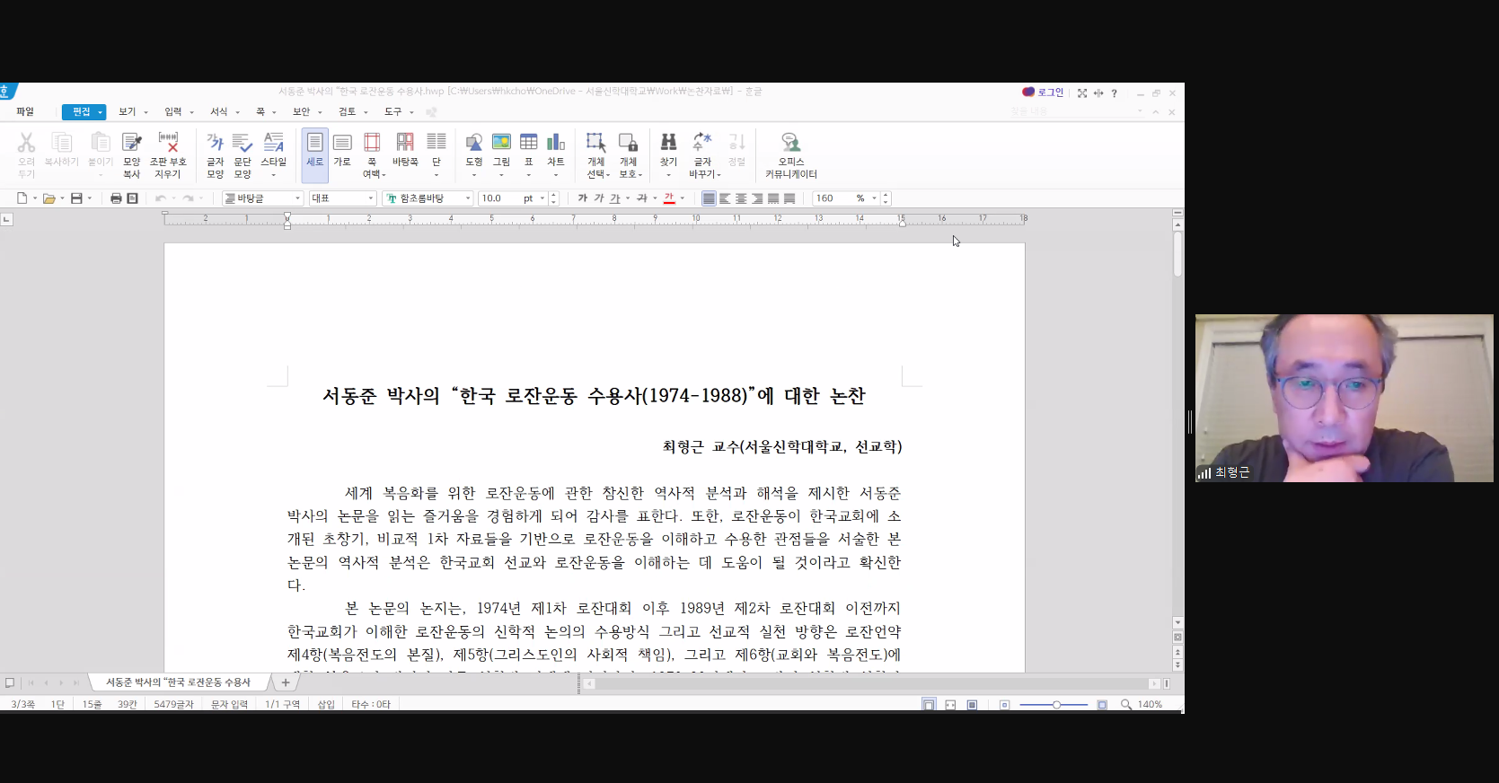
Task: Open 찾기 find binoculars icon
Action: 668,149
